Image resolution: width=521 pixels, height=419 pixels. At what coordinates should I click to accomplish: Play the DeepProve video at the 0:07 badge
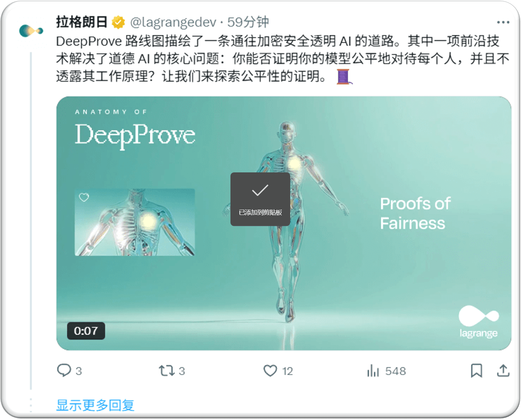[x=86, y=331]
